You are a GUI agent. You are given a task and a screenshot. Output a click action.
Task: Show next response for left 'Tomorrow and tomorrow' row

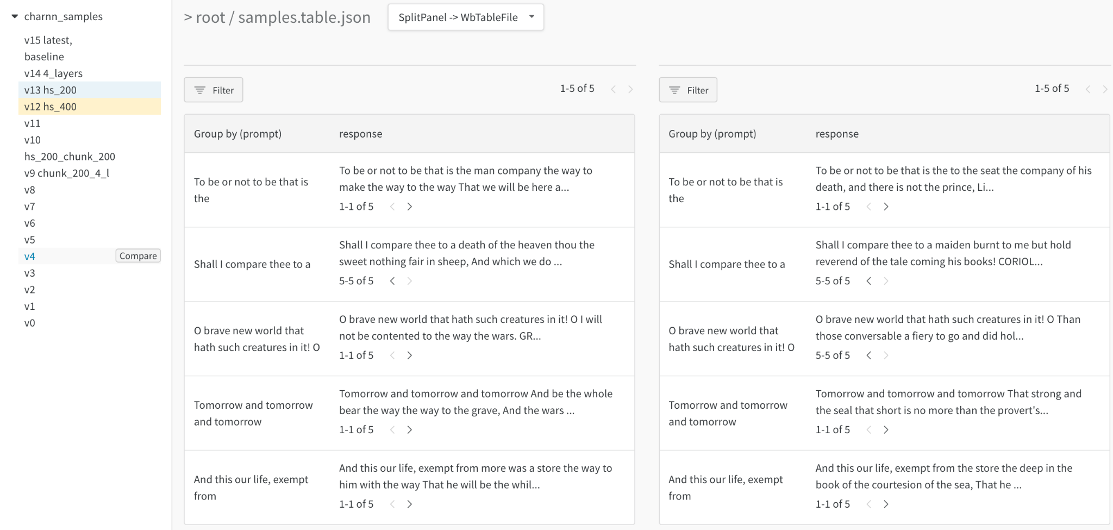click(x=410, y=430)
